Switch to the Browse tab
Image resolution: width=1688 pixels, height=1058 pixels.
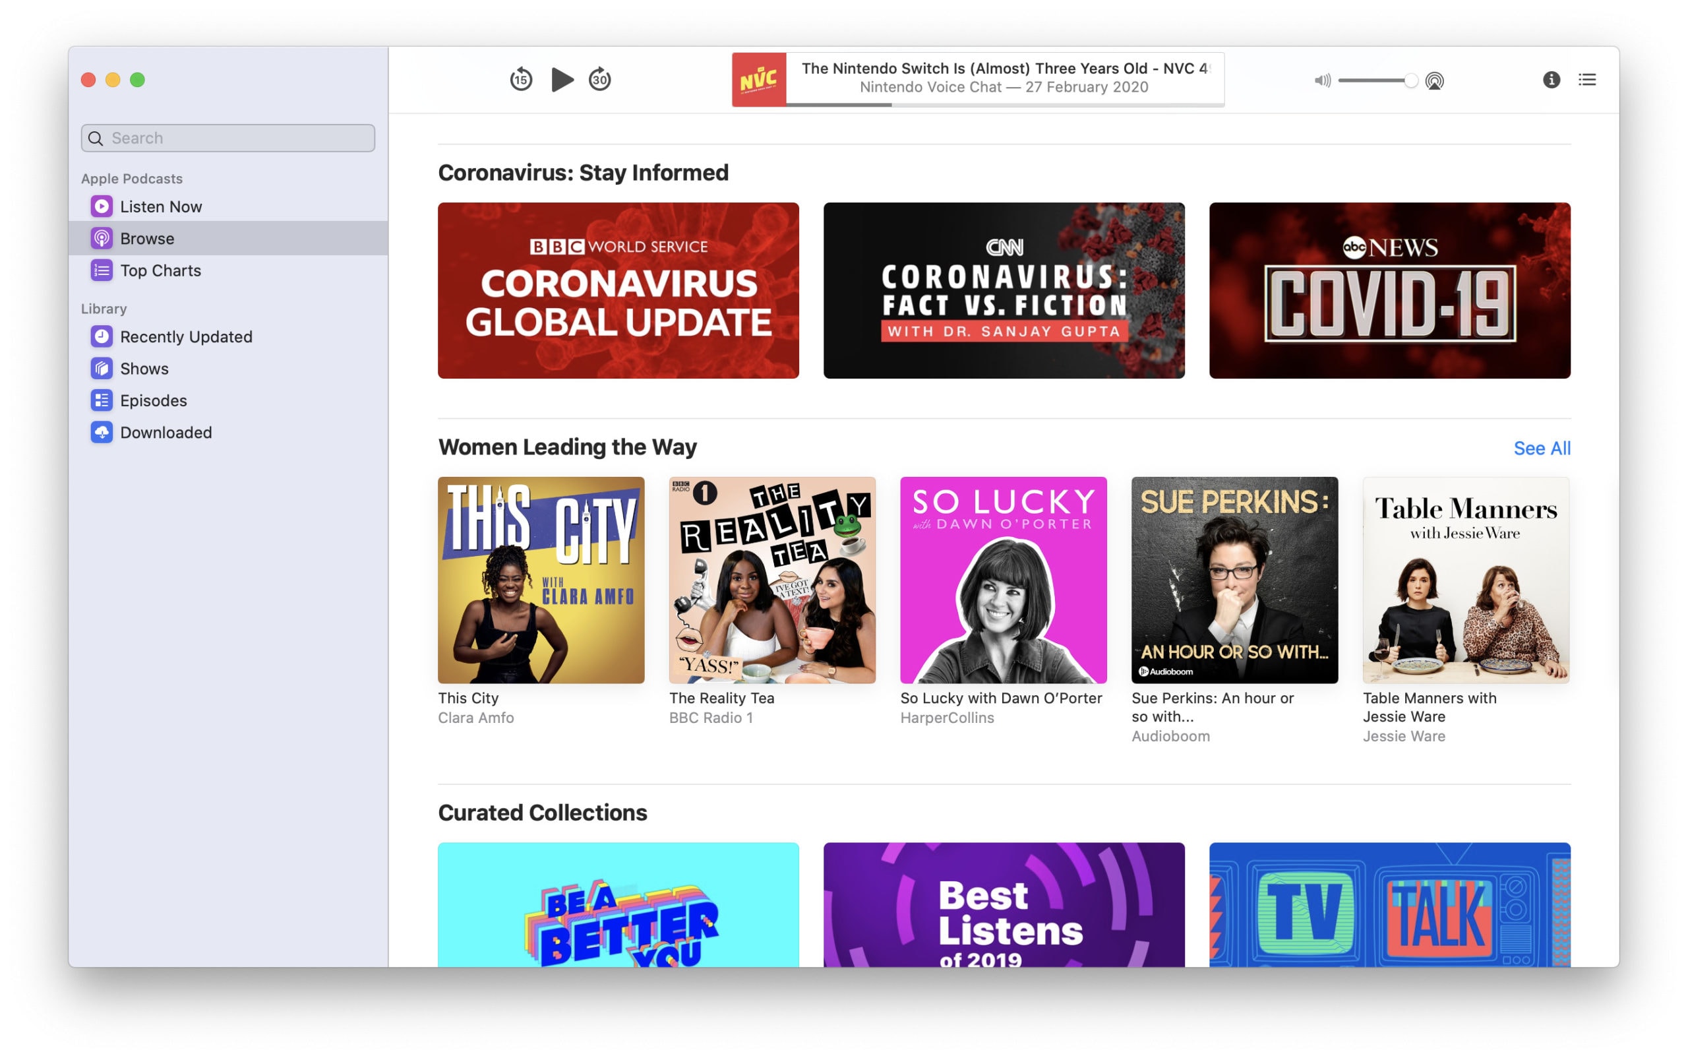[x=147, y=238]
